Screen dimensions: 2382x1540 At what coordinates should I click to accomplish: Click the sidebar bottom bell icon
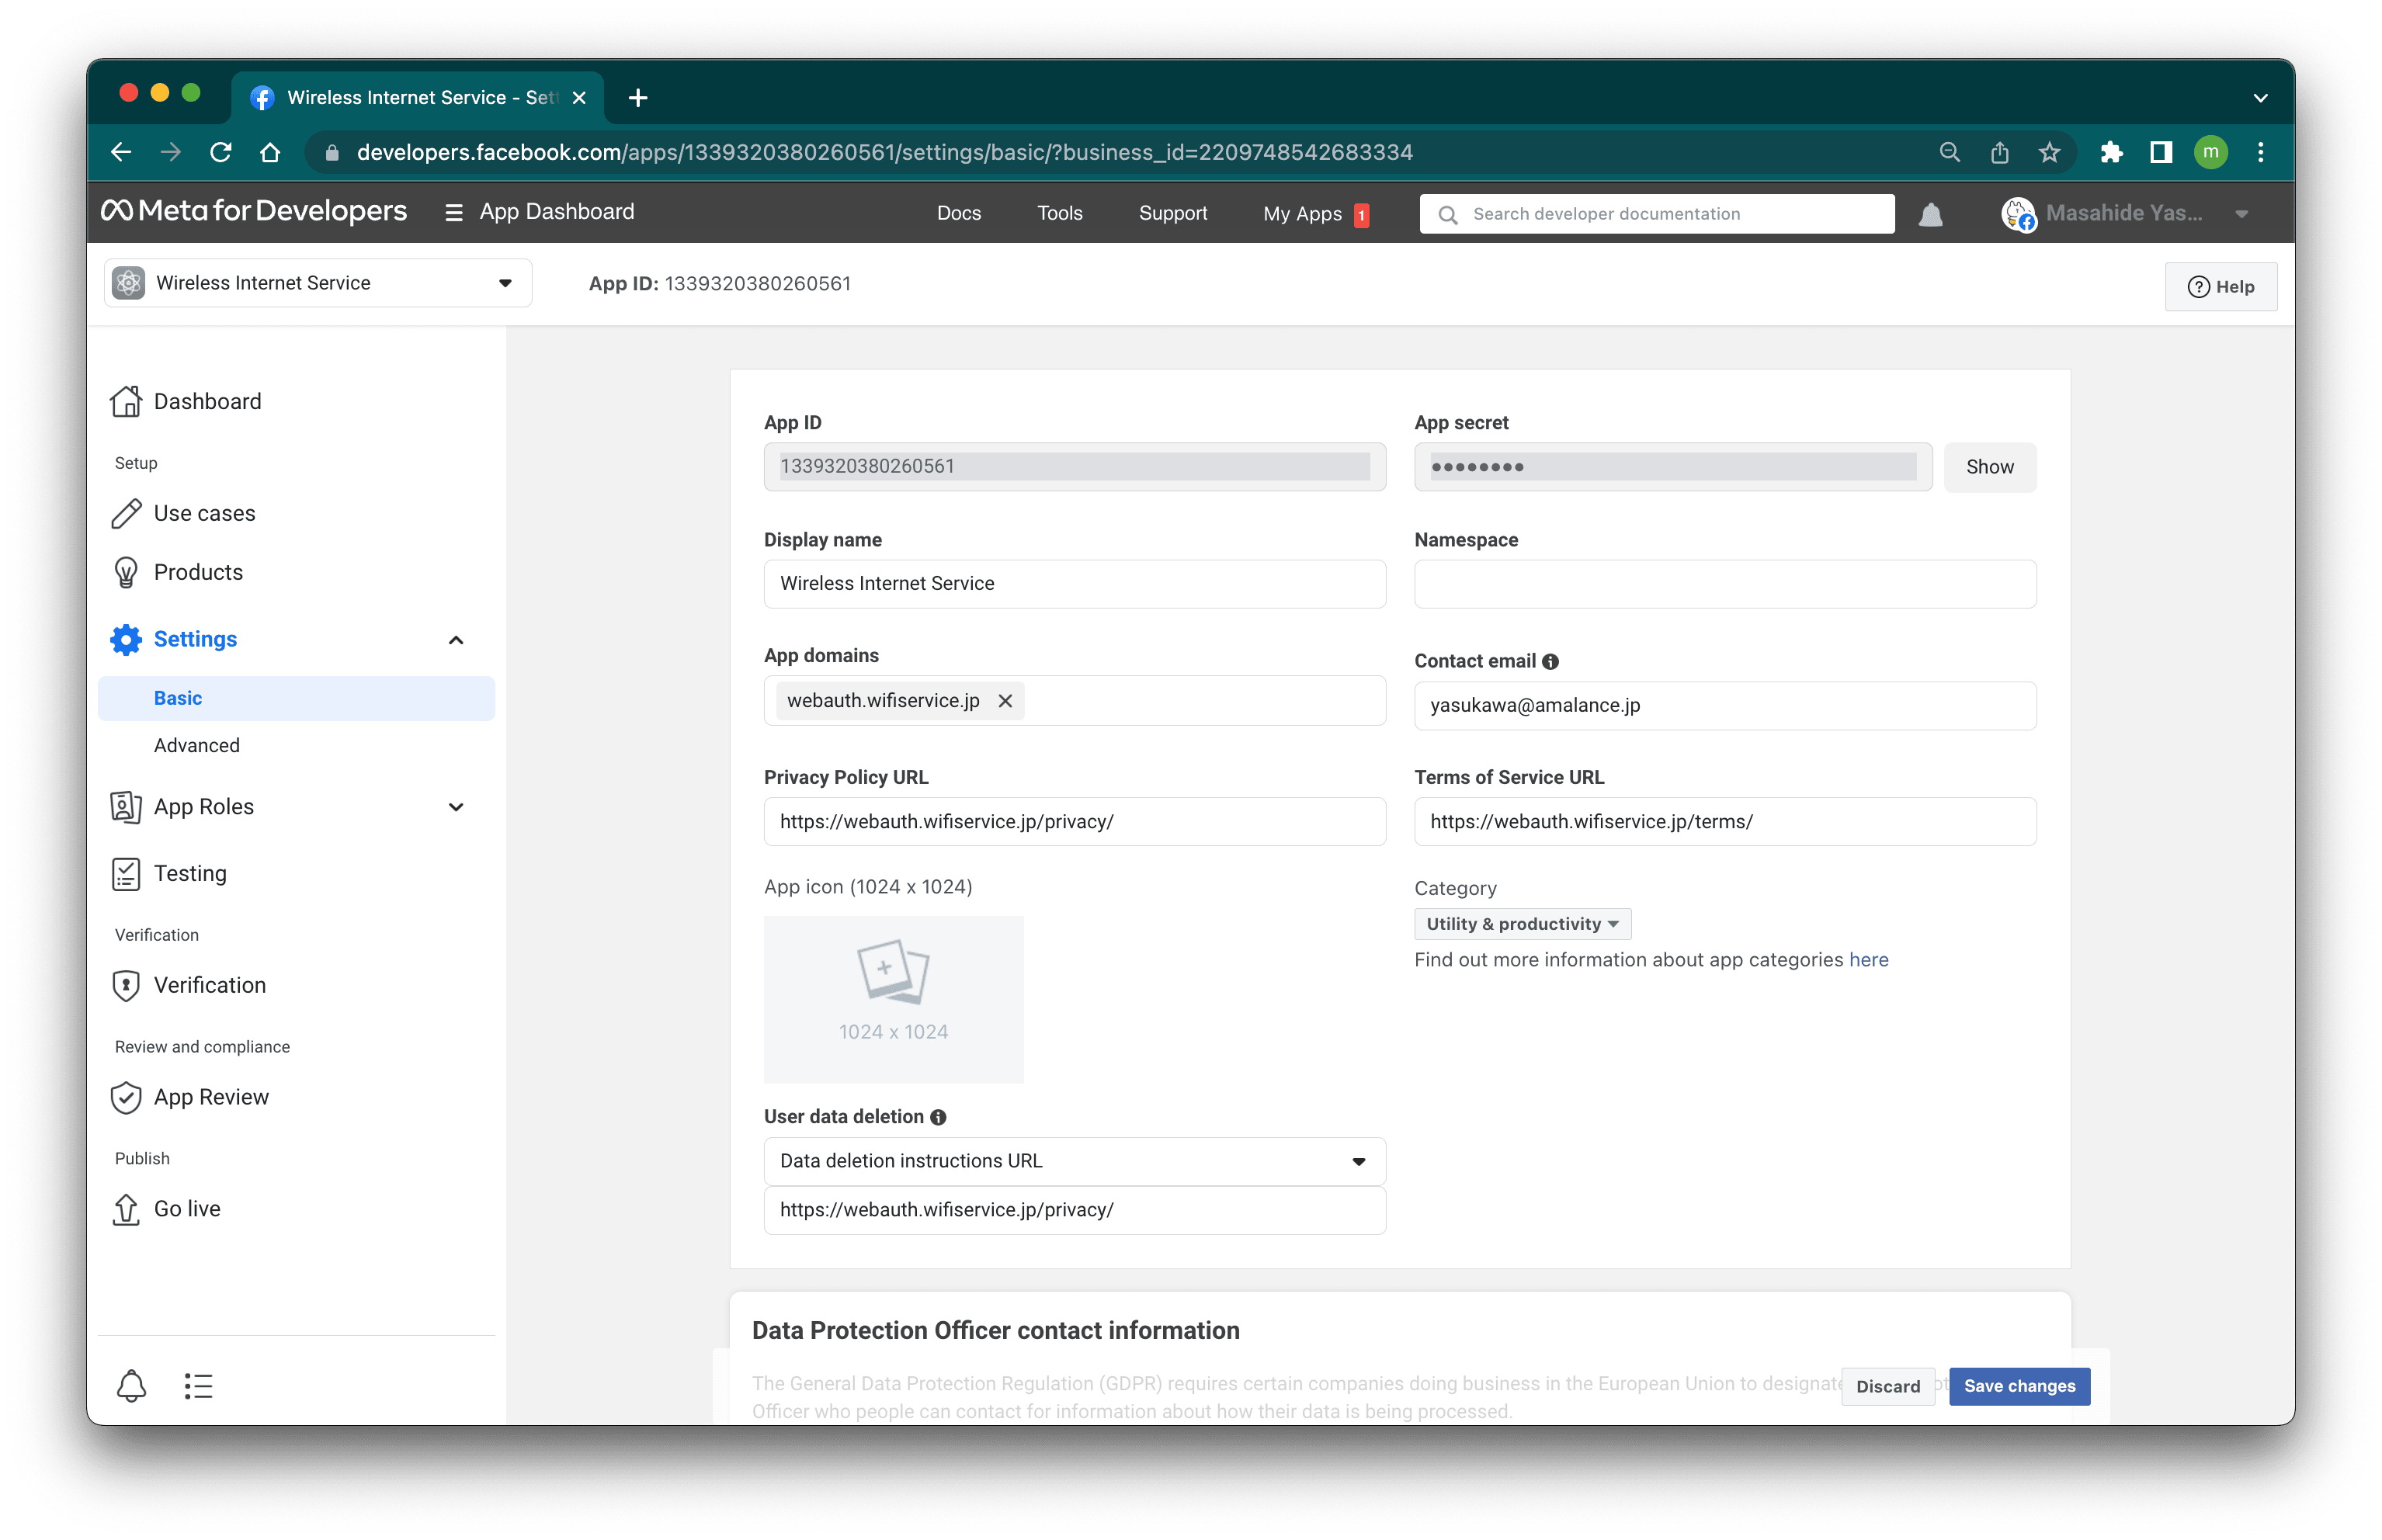click(x=131, y=1386)
